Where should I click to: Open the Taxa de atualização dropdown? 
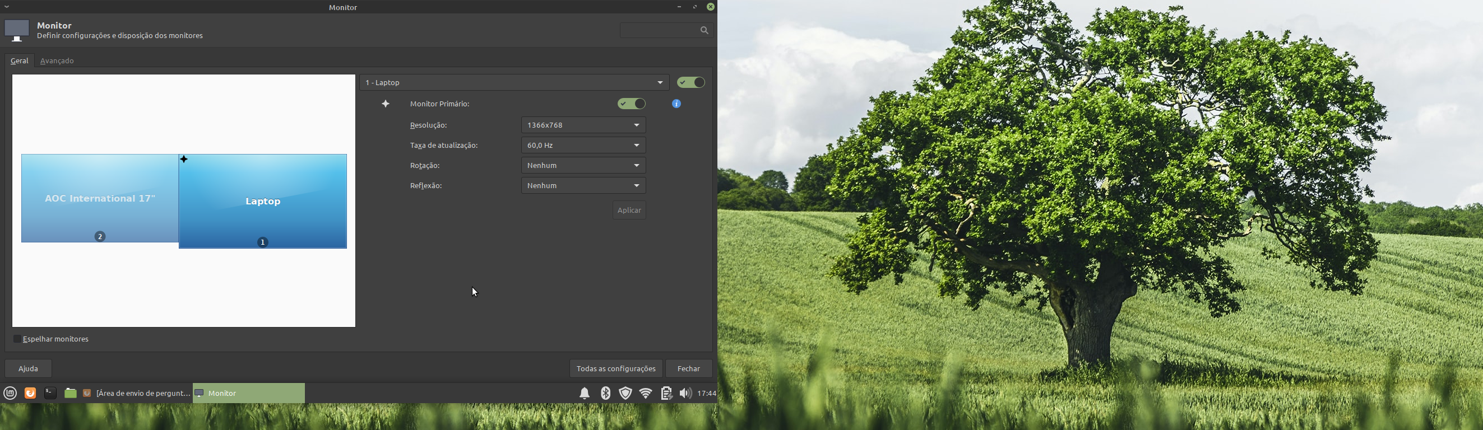coord(583,146)
